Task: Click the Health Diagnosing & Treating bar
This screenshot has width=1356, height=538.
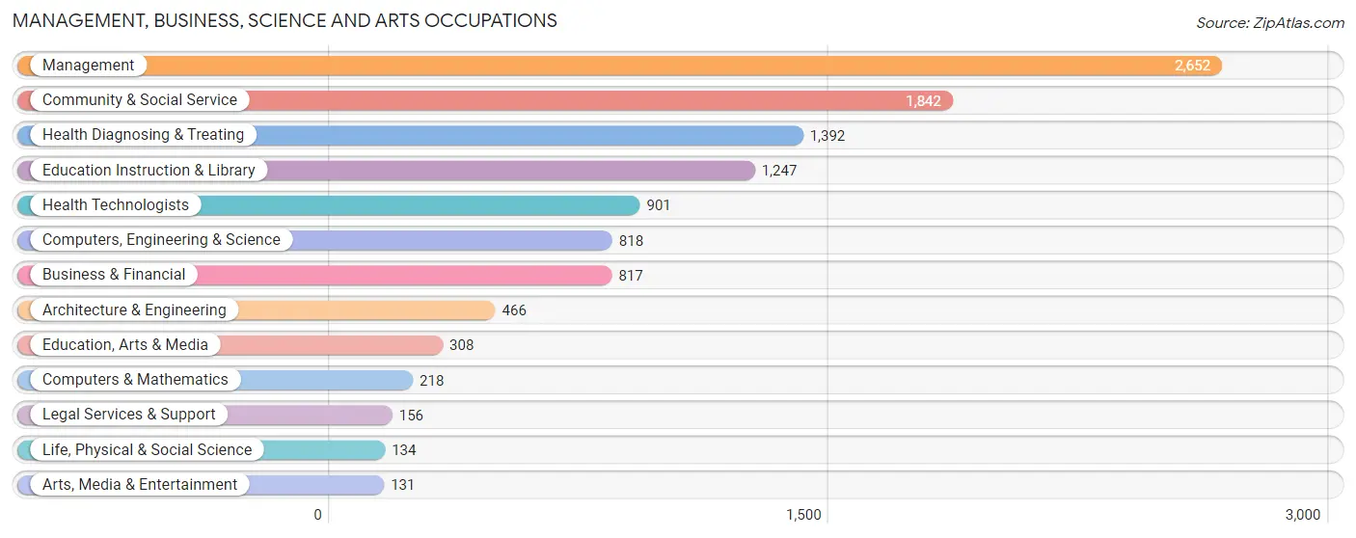Action: pos(410,136)
